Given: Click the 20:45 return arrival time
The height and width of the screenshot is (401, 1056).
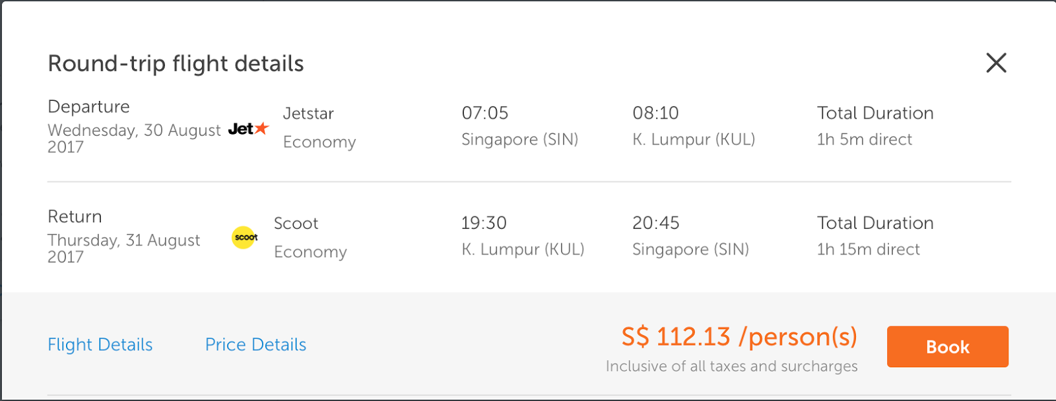Looking at the screenshot, I should pyautogui.click(x=655, y=223).
